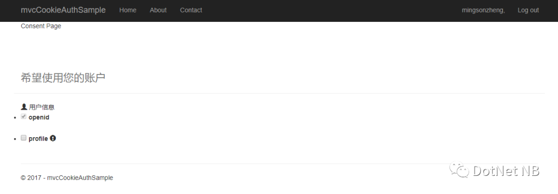Click the 希望使用您的账户 heading
This screenshot has width=558, height=194.
coord(63,78)
